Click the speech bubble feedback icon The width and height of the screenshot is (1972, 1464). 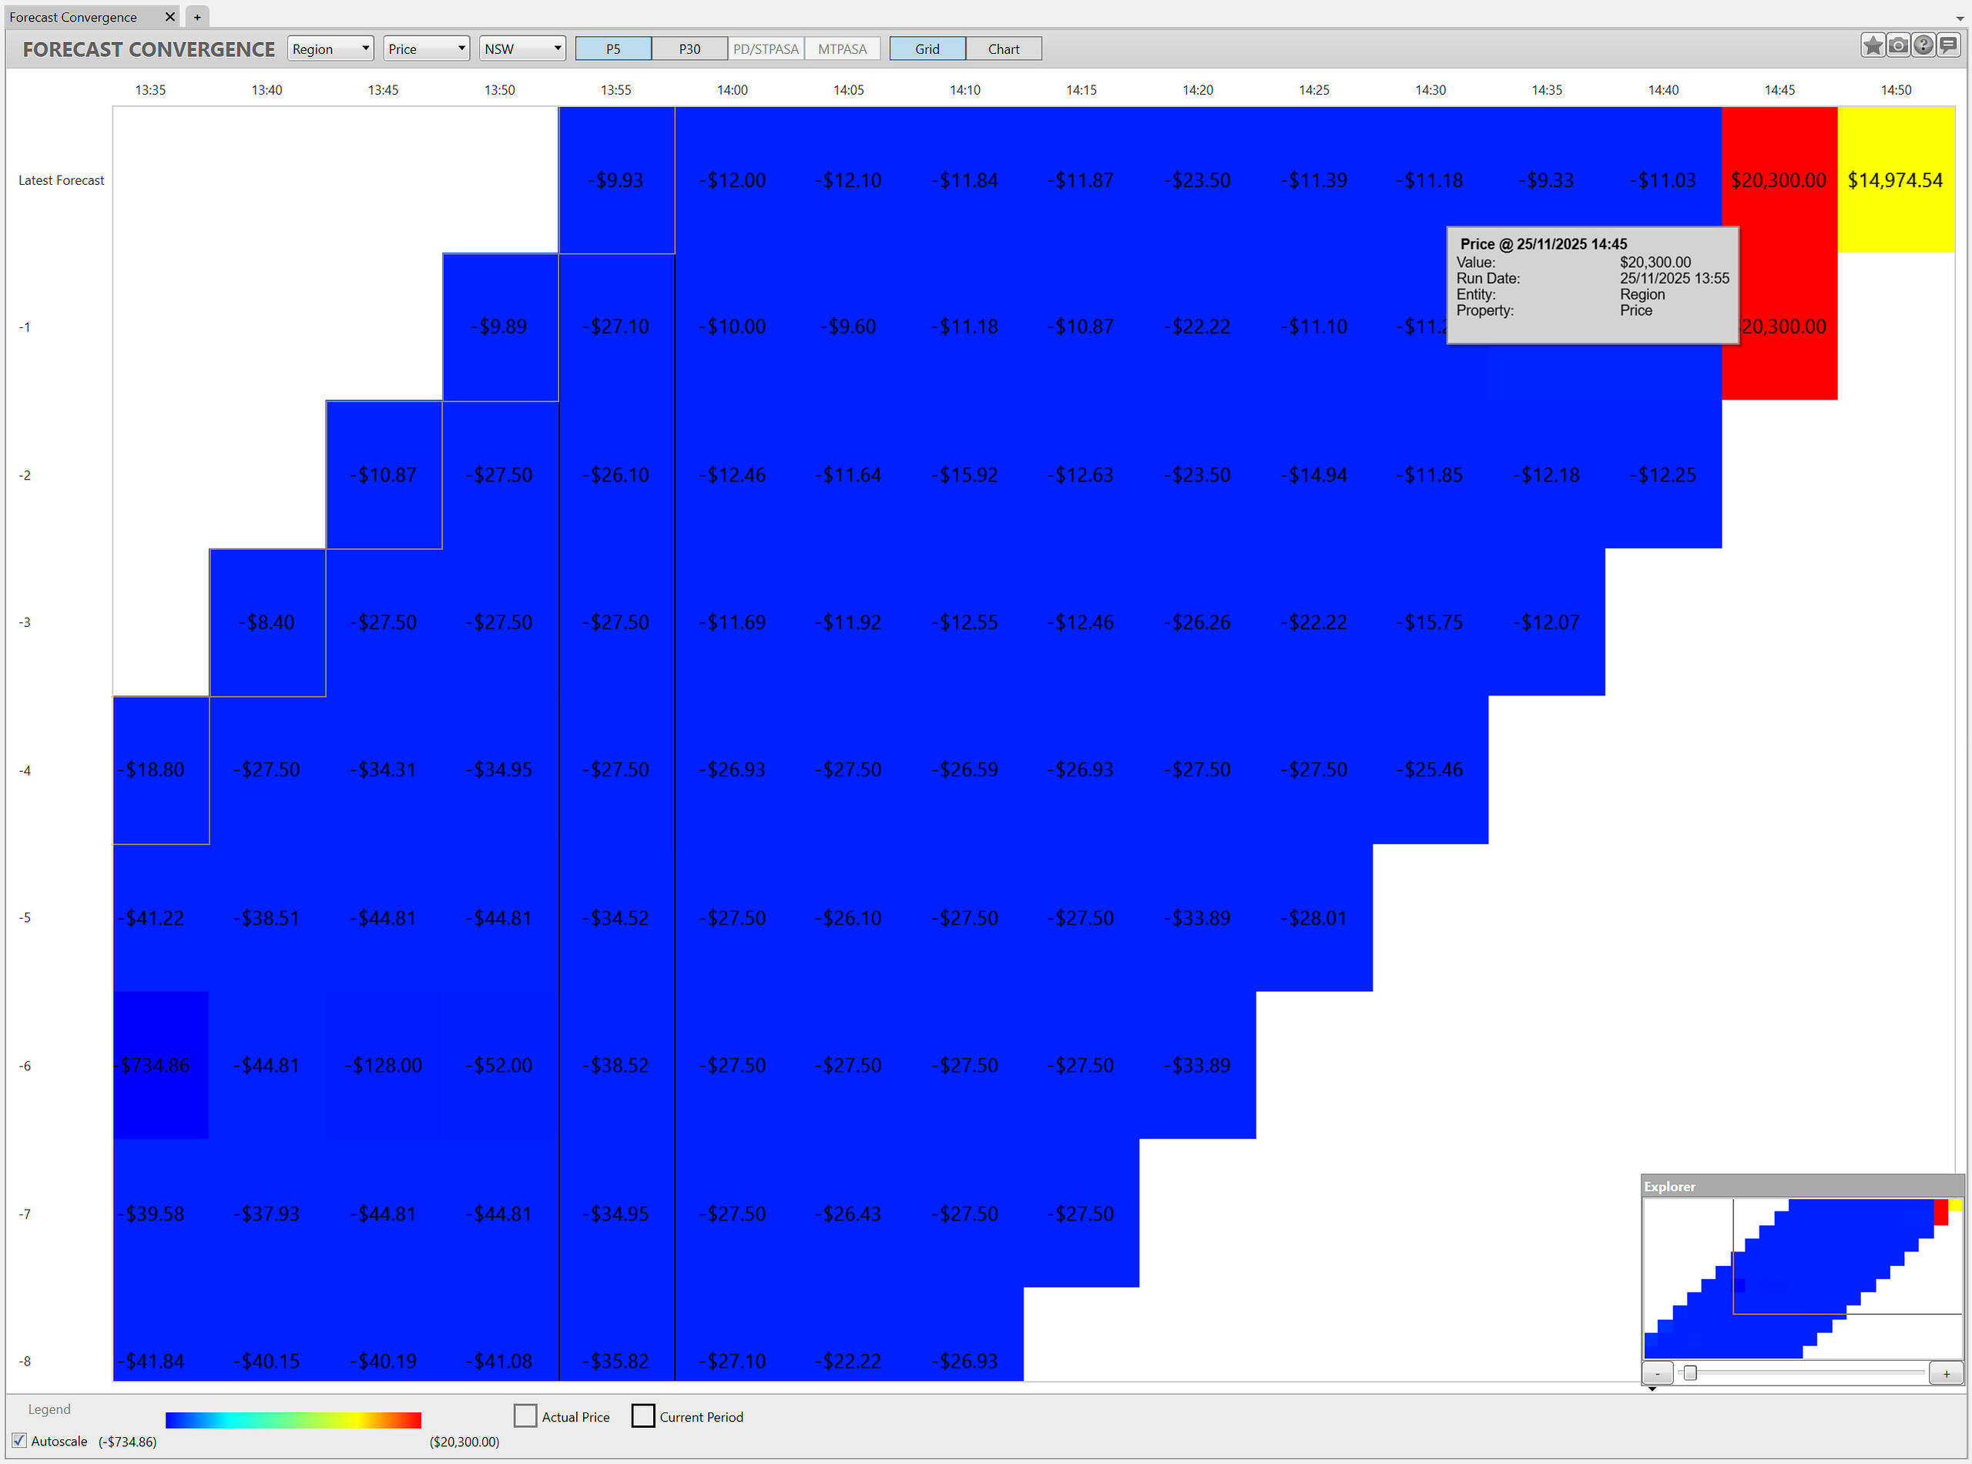coord(1948,45)
